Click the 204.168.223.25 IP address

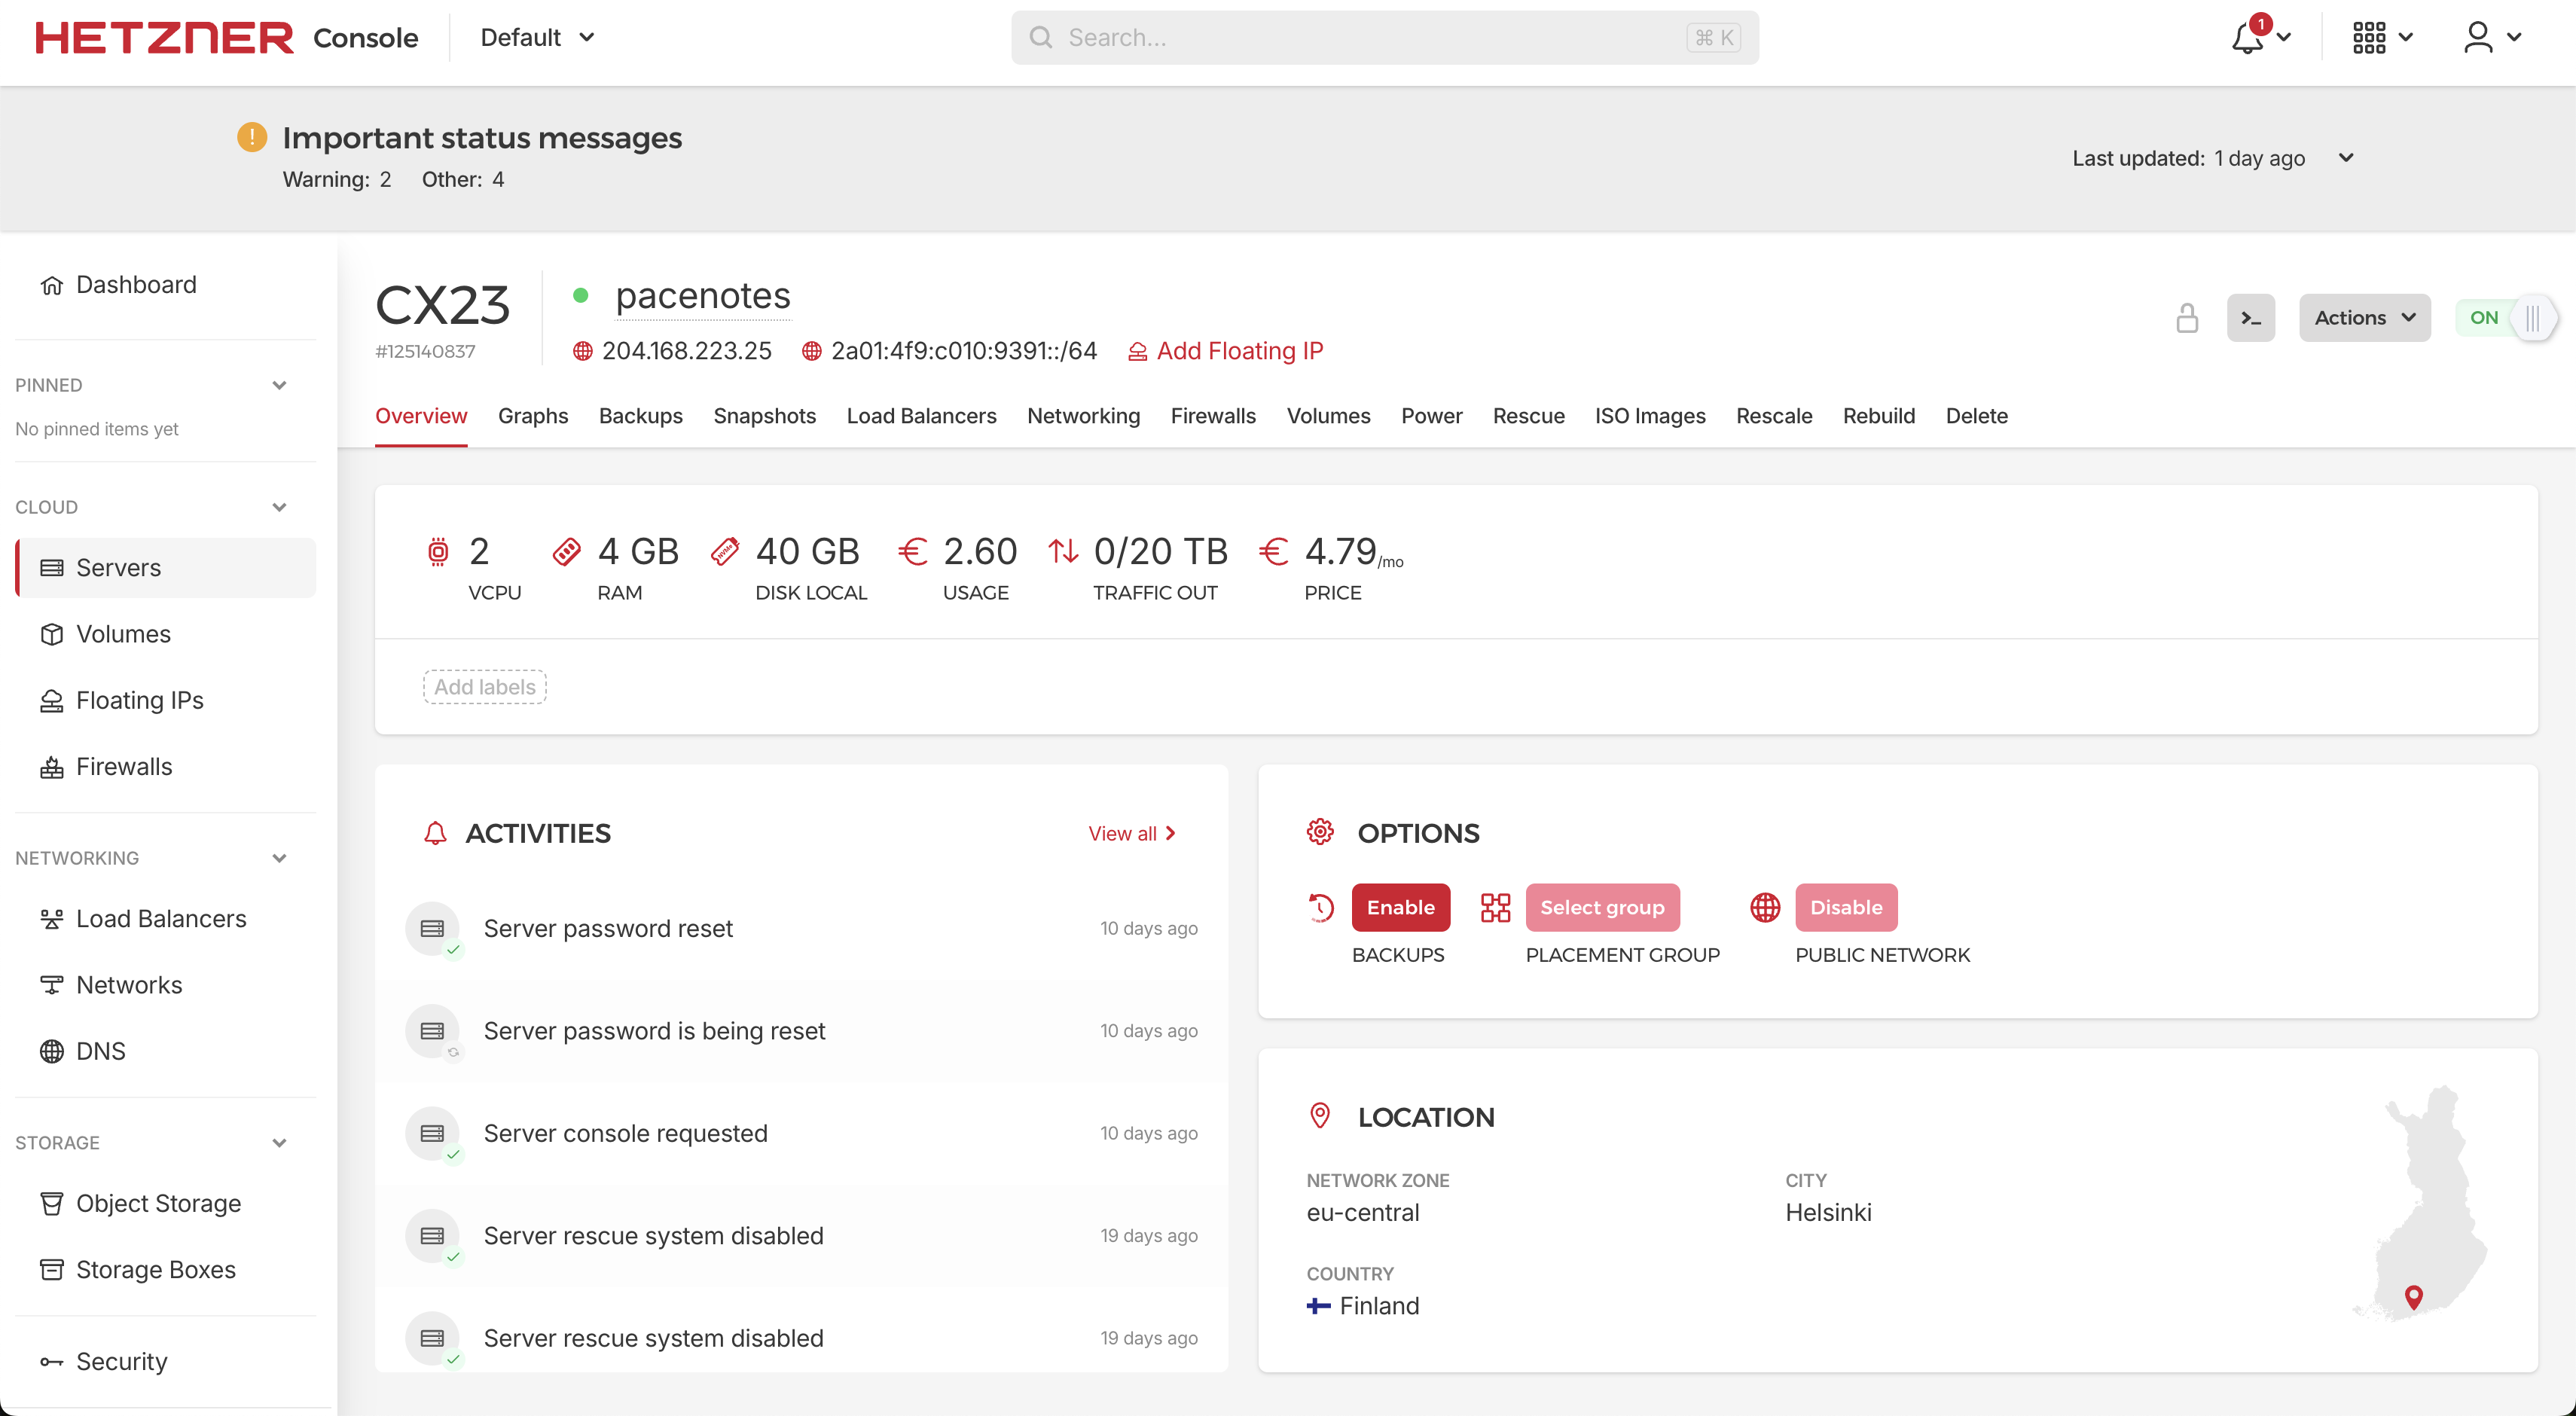pos(686,351)
